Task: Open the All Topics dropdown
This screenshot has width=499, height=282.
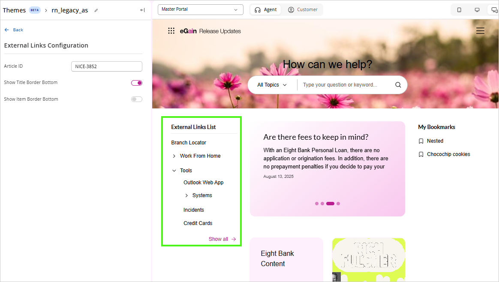Action: point(272,84)
